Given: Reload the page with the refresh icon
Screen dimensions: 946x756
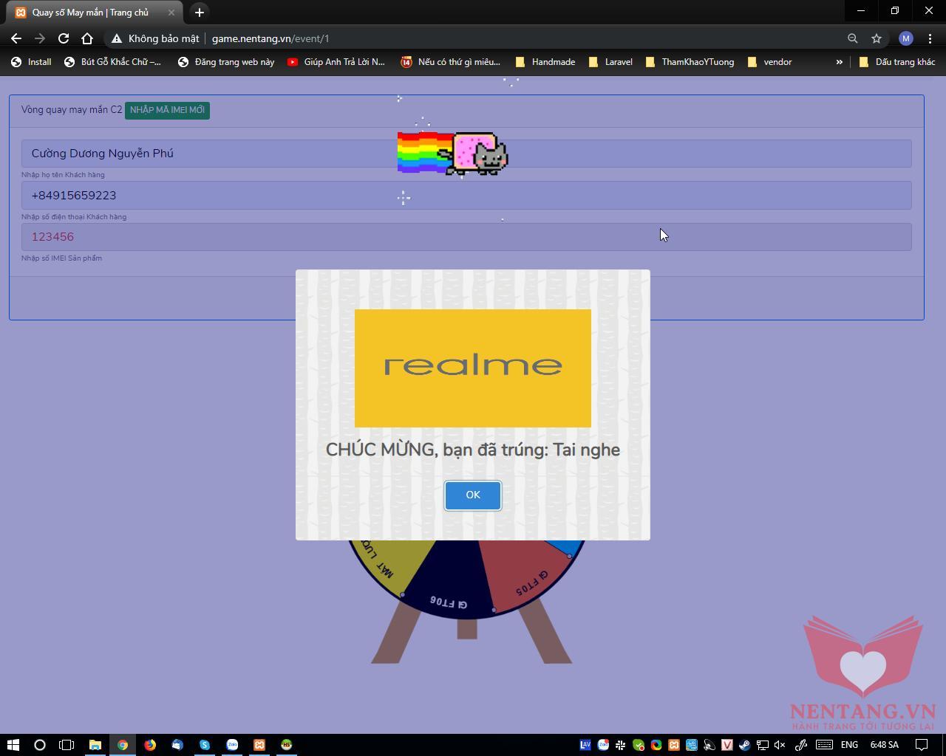Looking at the screenshot, I should (64, 38).
